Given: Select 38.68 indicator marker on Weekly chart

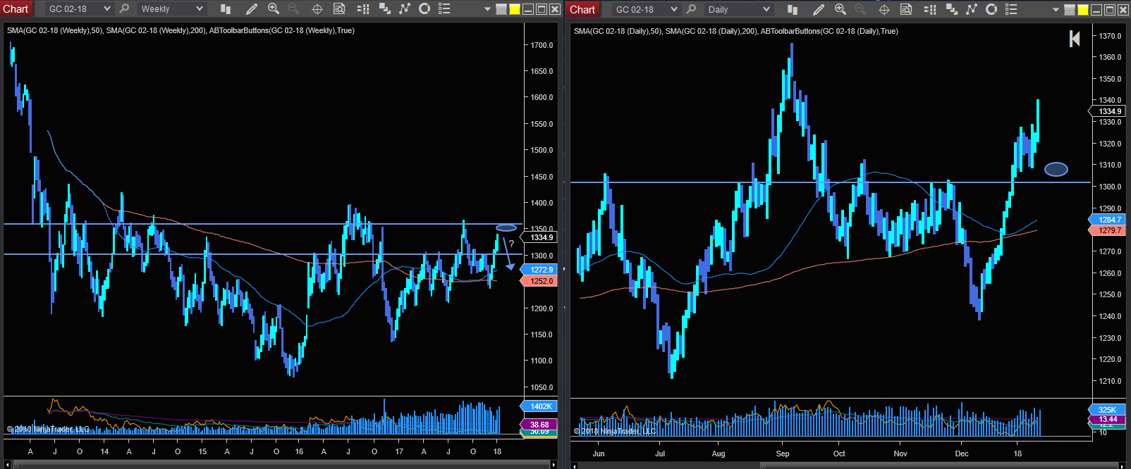Looking at the screenshot, I should (539, 425).
